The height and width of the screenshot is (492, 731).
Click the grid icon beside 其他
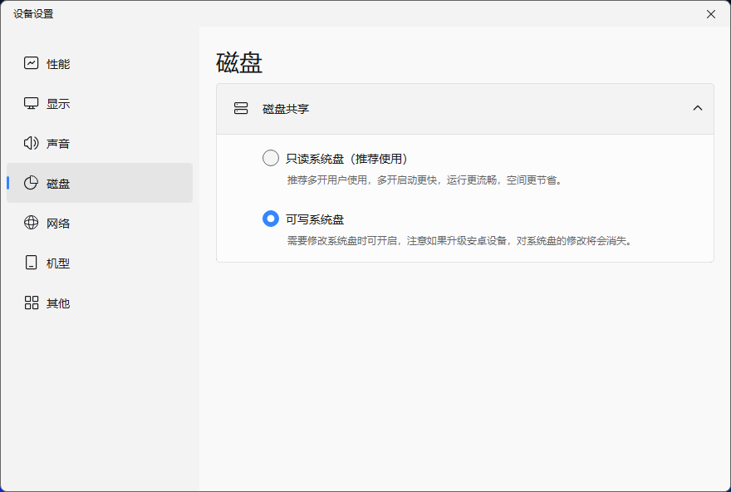pos(32,303)
